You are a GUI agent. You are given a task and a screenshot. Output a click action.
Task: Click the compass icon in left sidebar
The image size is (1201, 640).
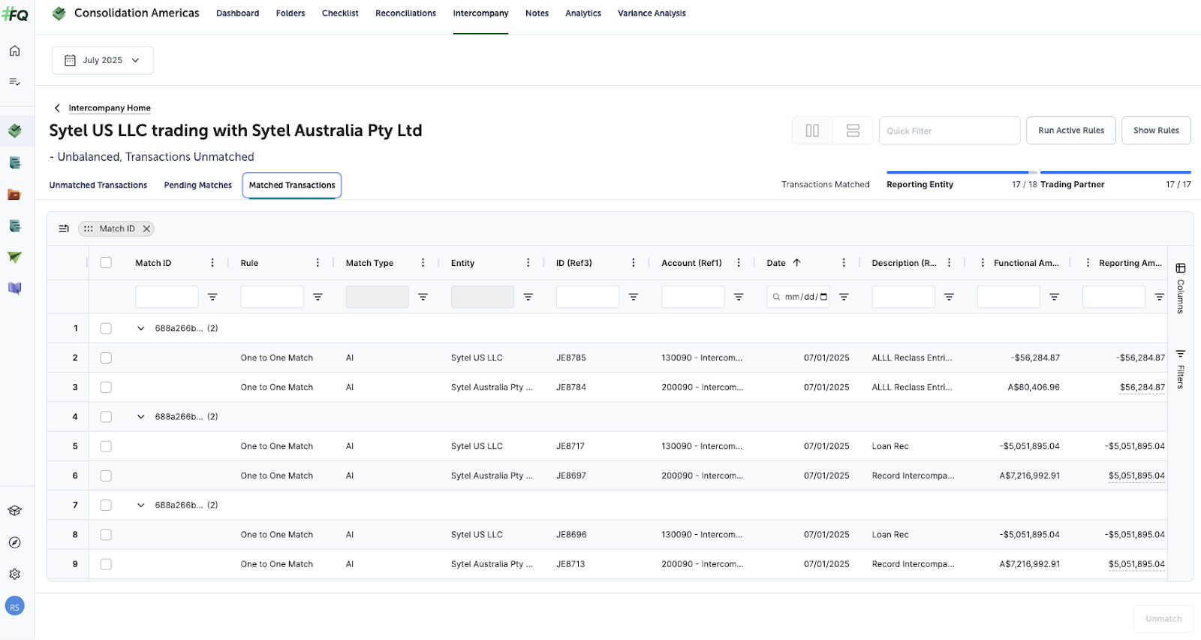[14, 542]
